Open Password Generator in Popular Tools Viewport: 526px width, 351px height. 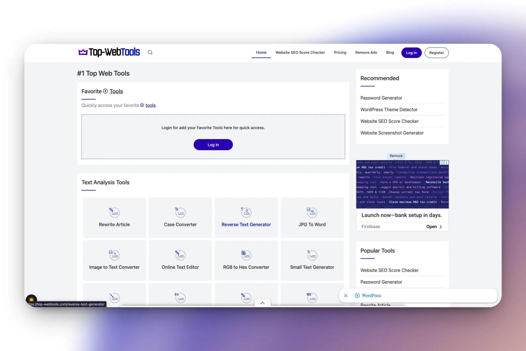coord(381,282)
